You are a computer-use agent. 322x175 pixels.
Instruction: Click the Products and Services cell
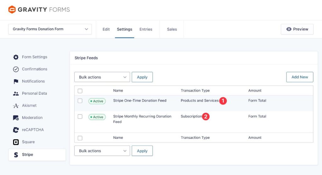[200, 100]
